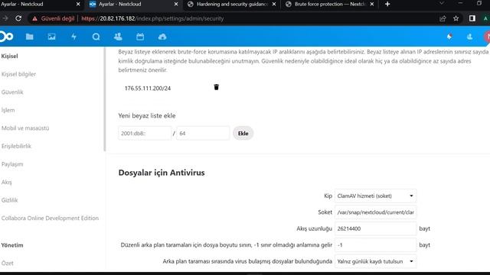Open the Talk chat icon
490x275 pixels.
coord(96,37)
